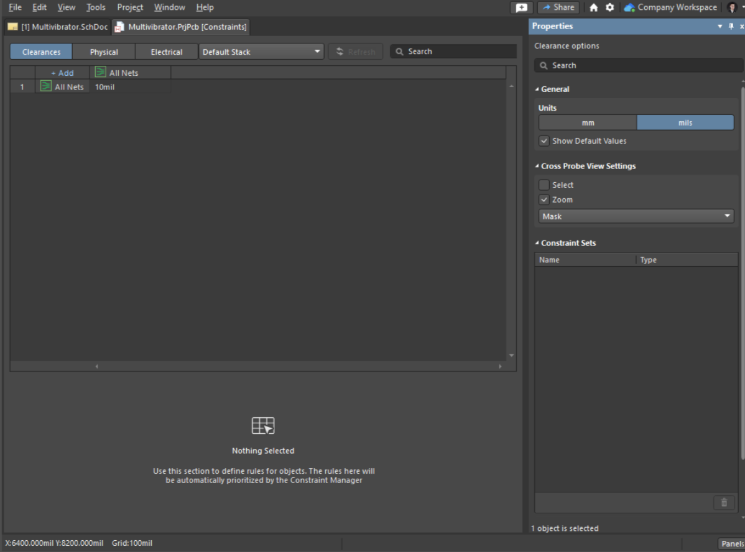
Task: Uncheck the Zoom cross probe checkbox
Action: [x=544, y=200]
